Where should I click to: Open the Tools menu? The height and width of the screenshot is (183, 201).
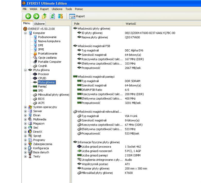tap(68, 9)
